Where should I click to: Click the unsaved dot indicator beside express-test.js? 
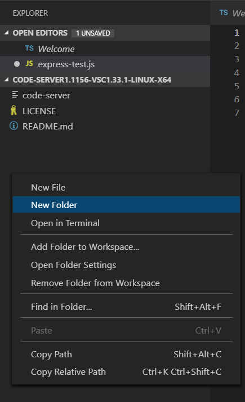pos(17,64)
